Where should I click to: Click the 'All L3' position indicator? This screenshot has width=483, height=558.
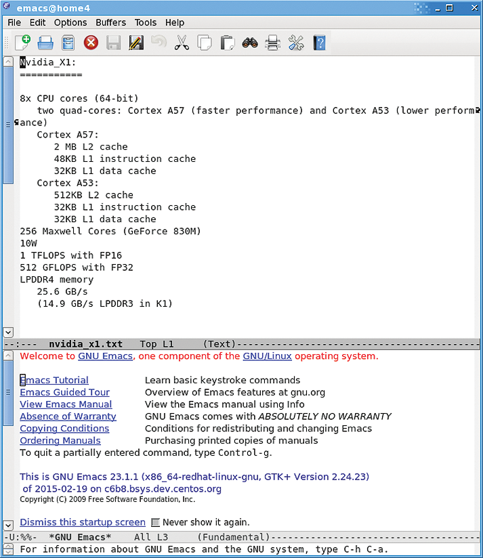click(151, 538)
